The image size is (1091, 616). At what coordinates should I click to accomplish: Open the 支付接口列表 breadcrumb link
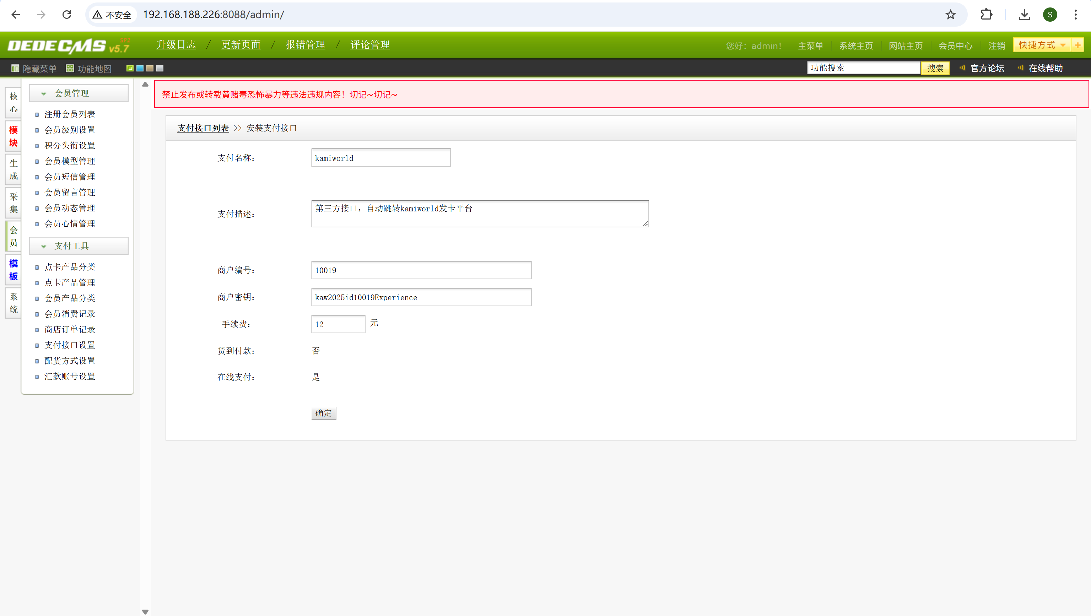click(x=203, y=128)
